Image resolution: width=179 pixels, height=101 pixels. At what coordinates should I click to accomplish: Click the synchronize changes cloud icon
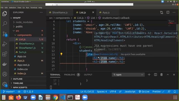pos(19,92)
